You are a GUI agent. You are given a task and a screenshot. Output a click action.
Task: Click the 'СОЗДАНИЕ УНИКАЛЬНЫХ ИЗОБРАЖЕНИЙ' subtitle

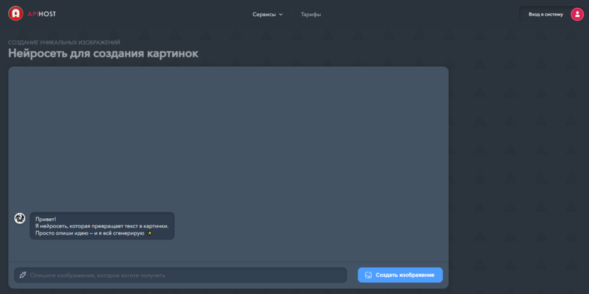(x=64, y=43)
